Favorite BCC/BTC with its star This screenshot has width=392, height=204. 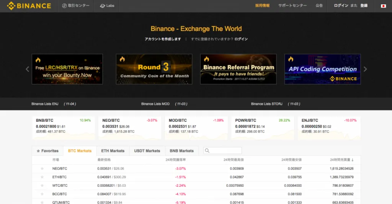(42, 194)
